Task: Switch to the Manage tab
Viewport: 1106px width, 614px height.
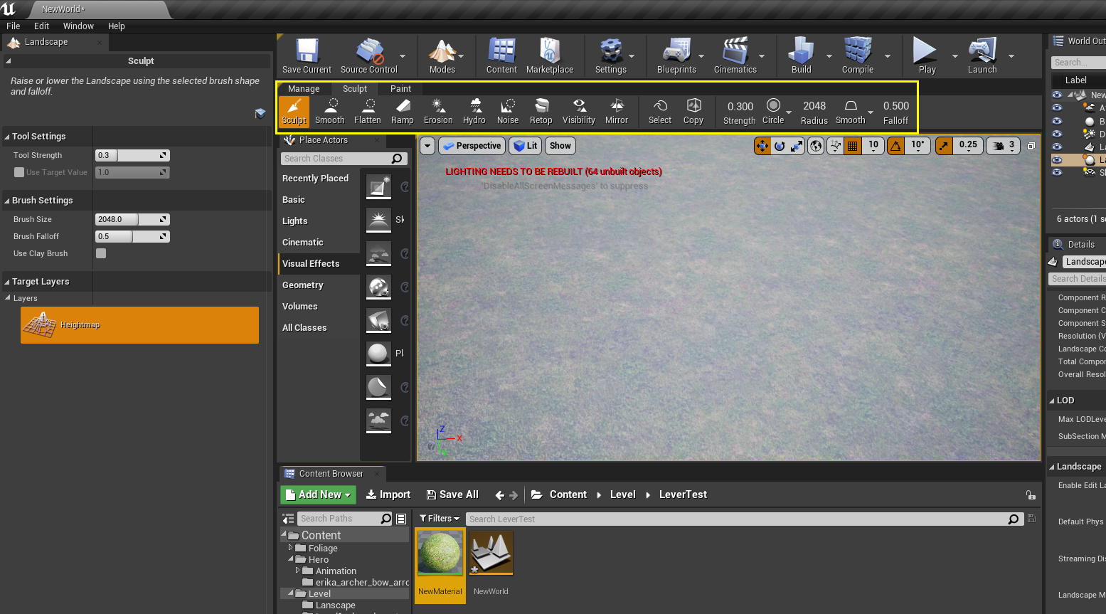Action: click(304, 89)
